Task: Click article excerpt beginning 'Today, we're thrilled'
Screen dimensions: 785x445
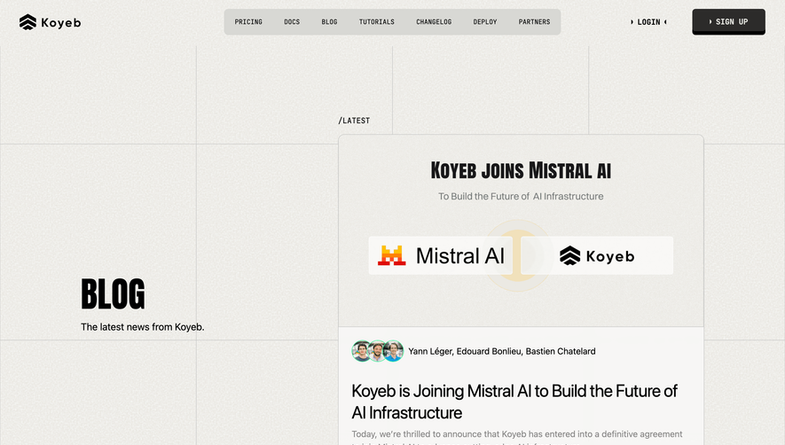Action: pyautogui.click(x=516, y=436)
